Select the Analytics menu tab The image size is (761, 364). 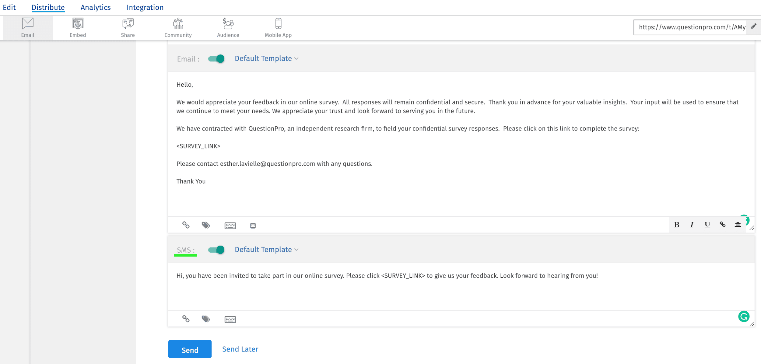[x=96, y=7]
